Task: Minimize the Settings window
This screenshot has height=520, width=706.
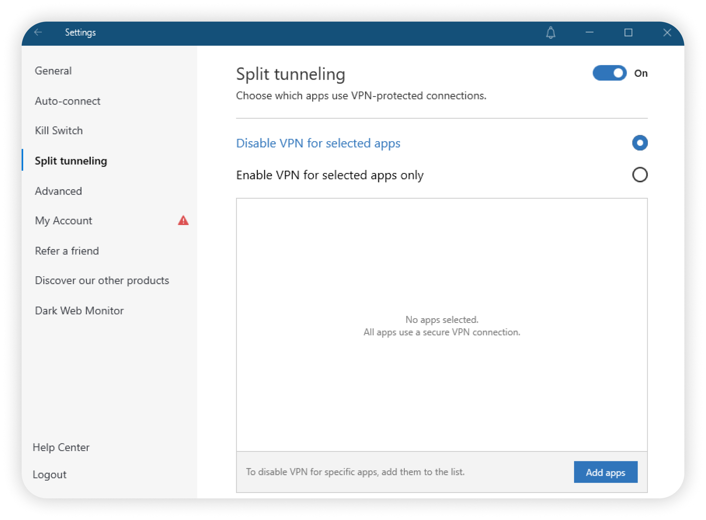Action: tap(589, 32)
